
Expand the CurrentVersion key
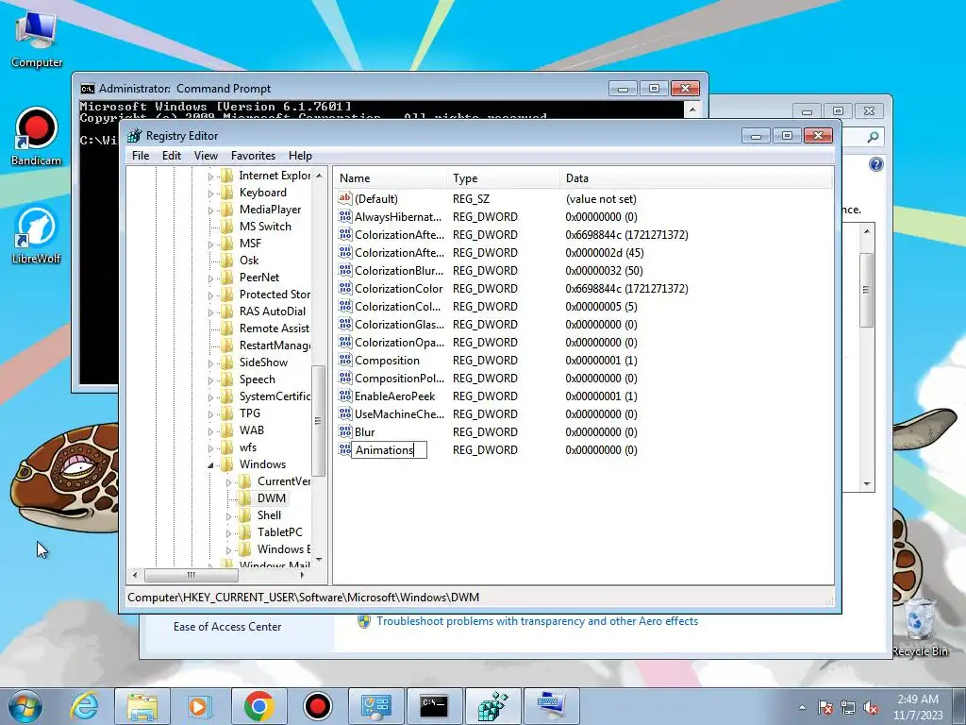tap(228, 482)
